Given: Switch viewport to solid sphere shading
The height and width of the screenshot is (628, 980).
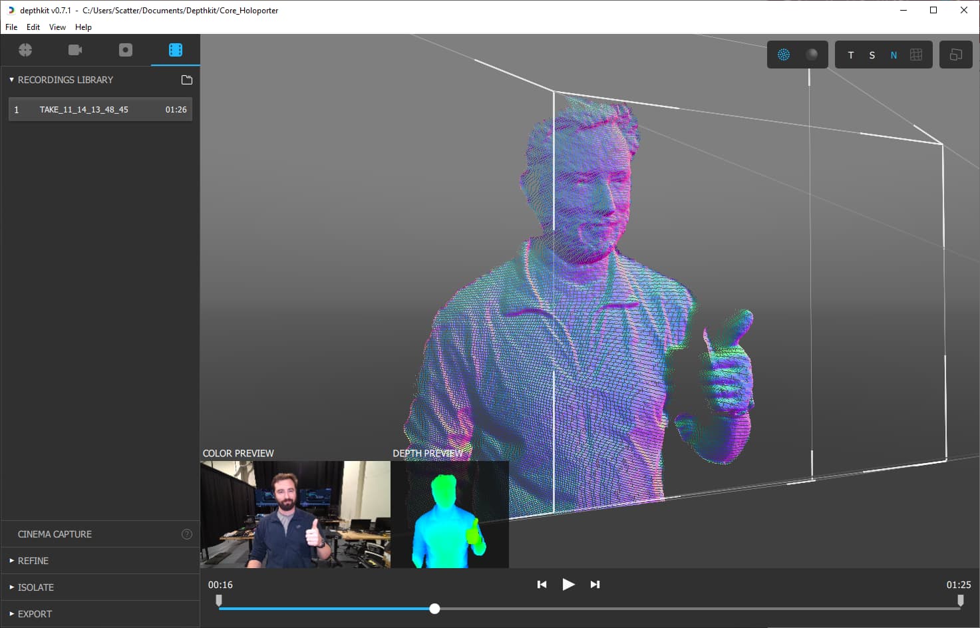Looking at the screenshot, I should tap(812, 55).
